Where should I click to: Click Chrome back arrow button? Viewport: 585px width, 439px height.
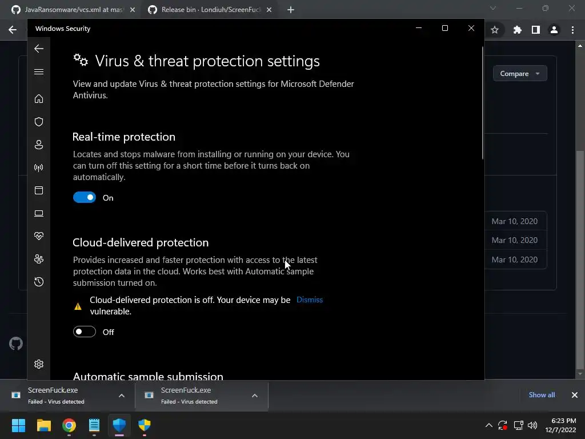(13, 30)
